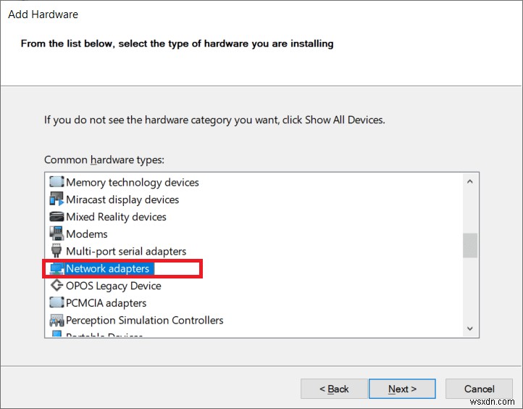Click the Miracast display devices icon
This screenshot has width=523, height=409.
(x=57, y=199)
